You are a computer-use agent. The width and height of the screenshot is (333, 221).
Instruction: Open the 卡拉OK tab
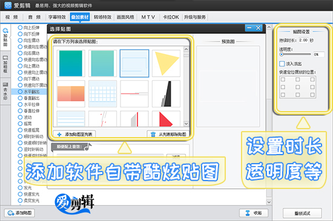coord(171,17)
